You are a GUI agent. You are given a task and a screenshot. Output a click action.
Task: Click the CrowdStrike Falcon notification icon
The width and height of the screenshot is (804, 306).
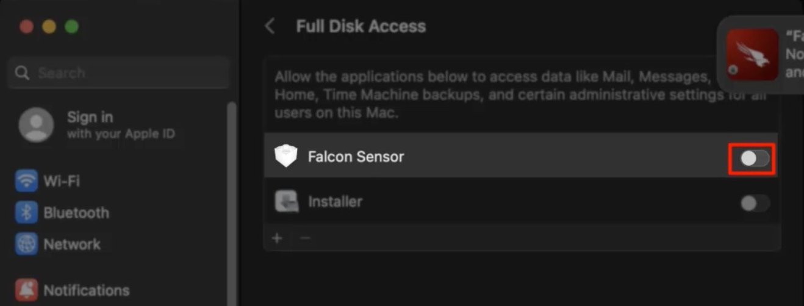click(752, 54)
